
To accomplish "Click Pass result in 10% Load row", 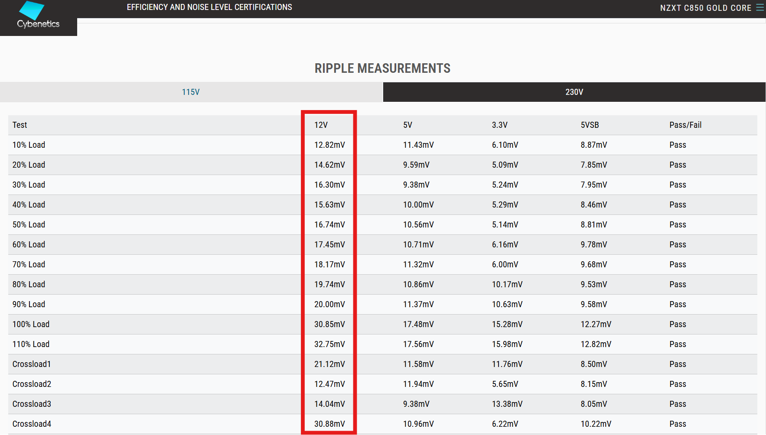I will pos(678,145).
